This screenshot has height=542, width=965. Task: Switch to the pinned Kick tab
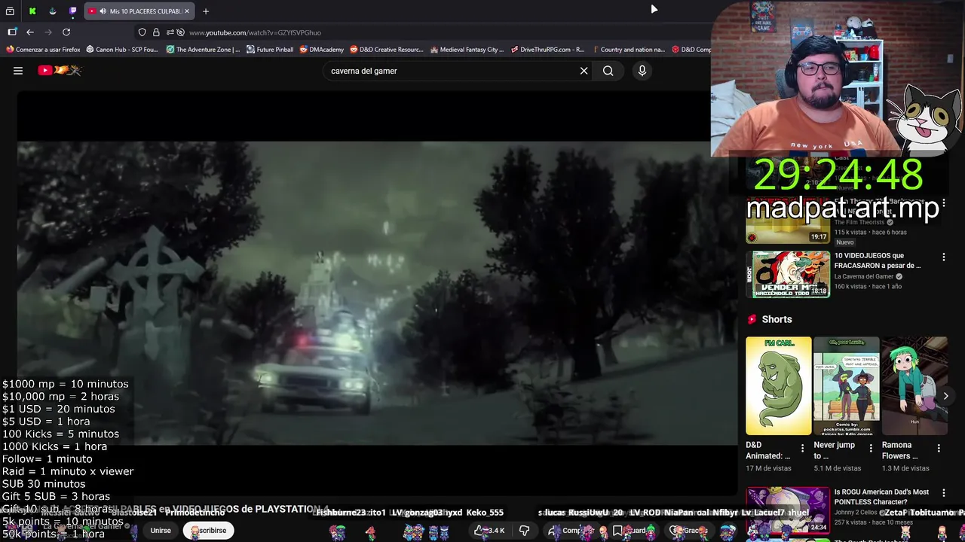pyautogui.click(x=32, y=11)
